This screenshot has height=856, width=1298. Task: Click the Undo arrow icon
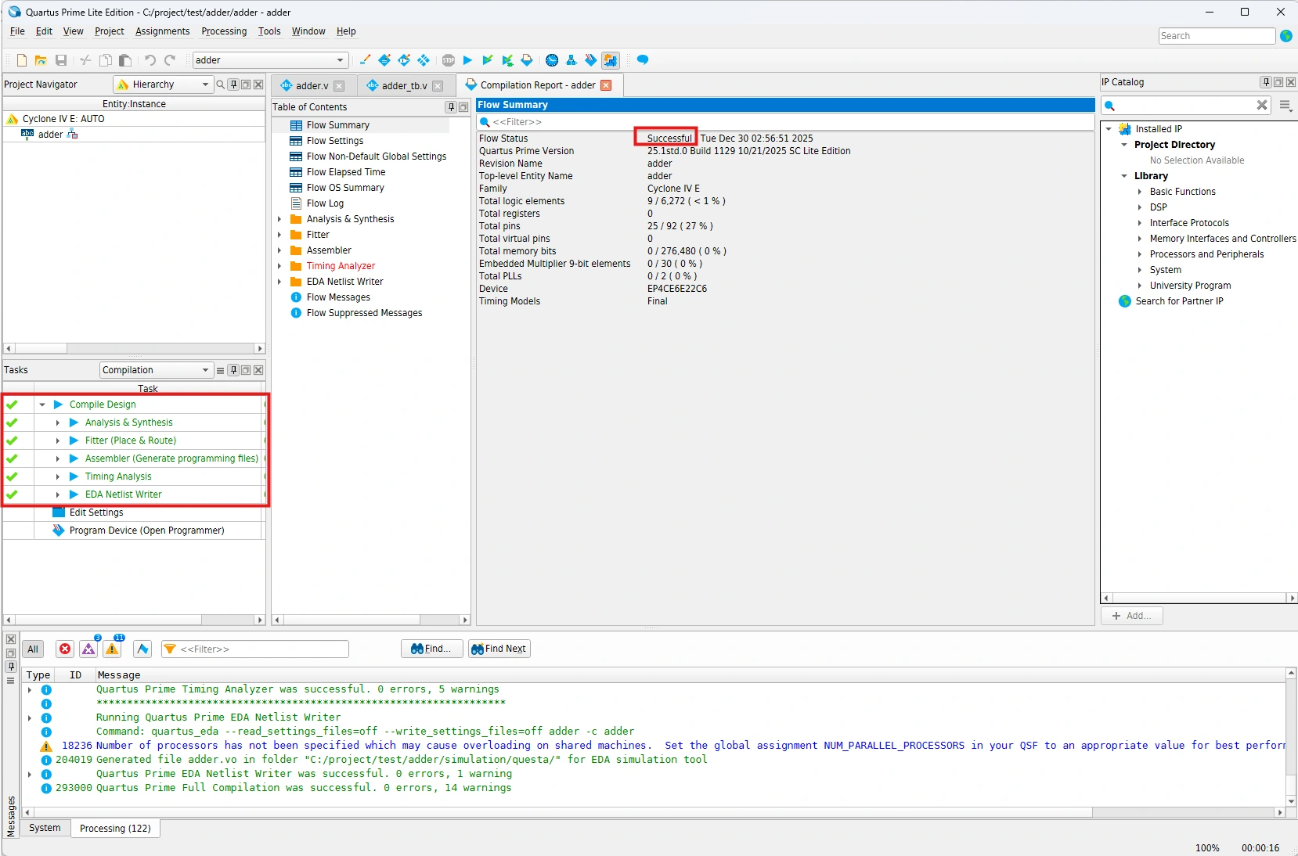point(150,60)
